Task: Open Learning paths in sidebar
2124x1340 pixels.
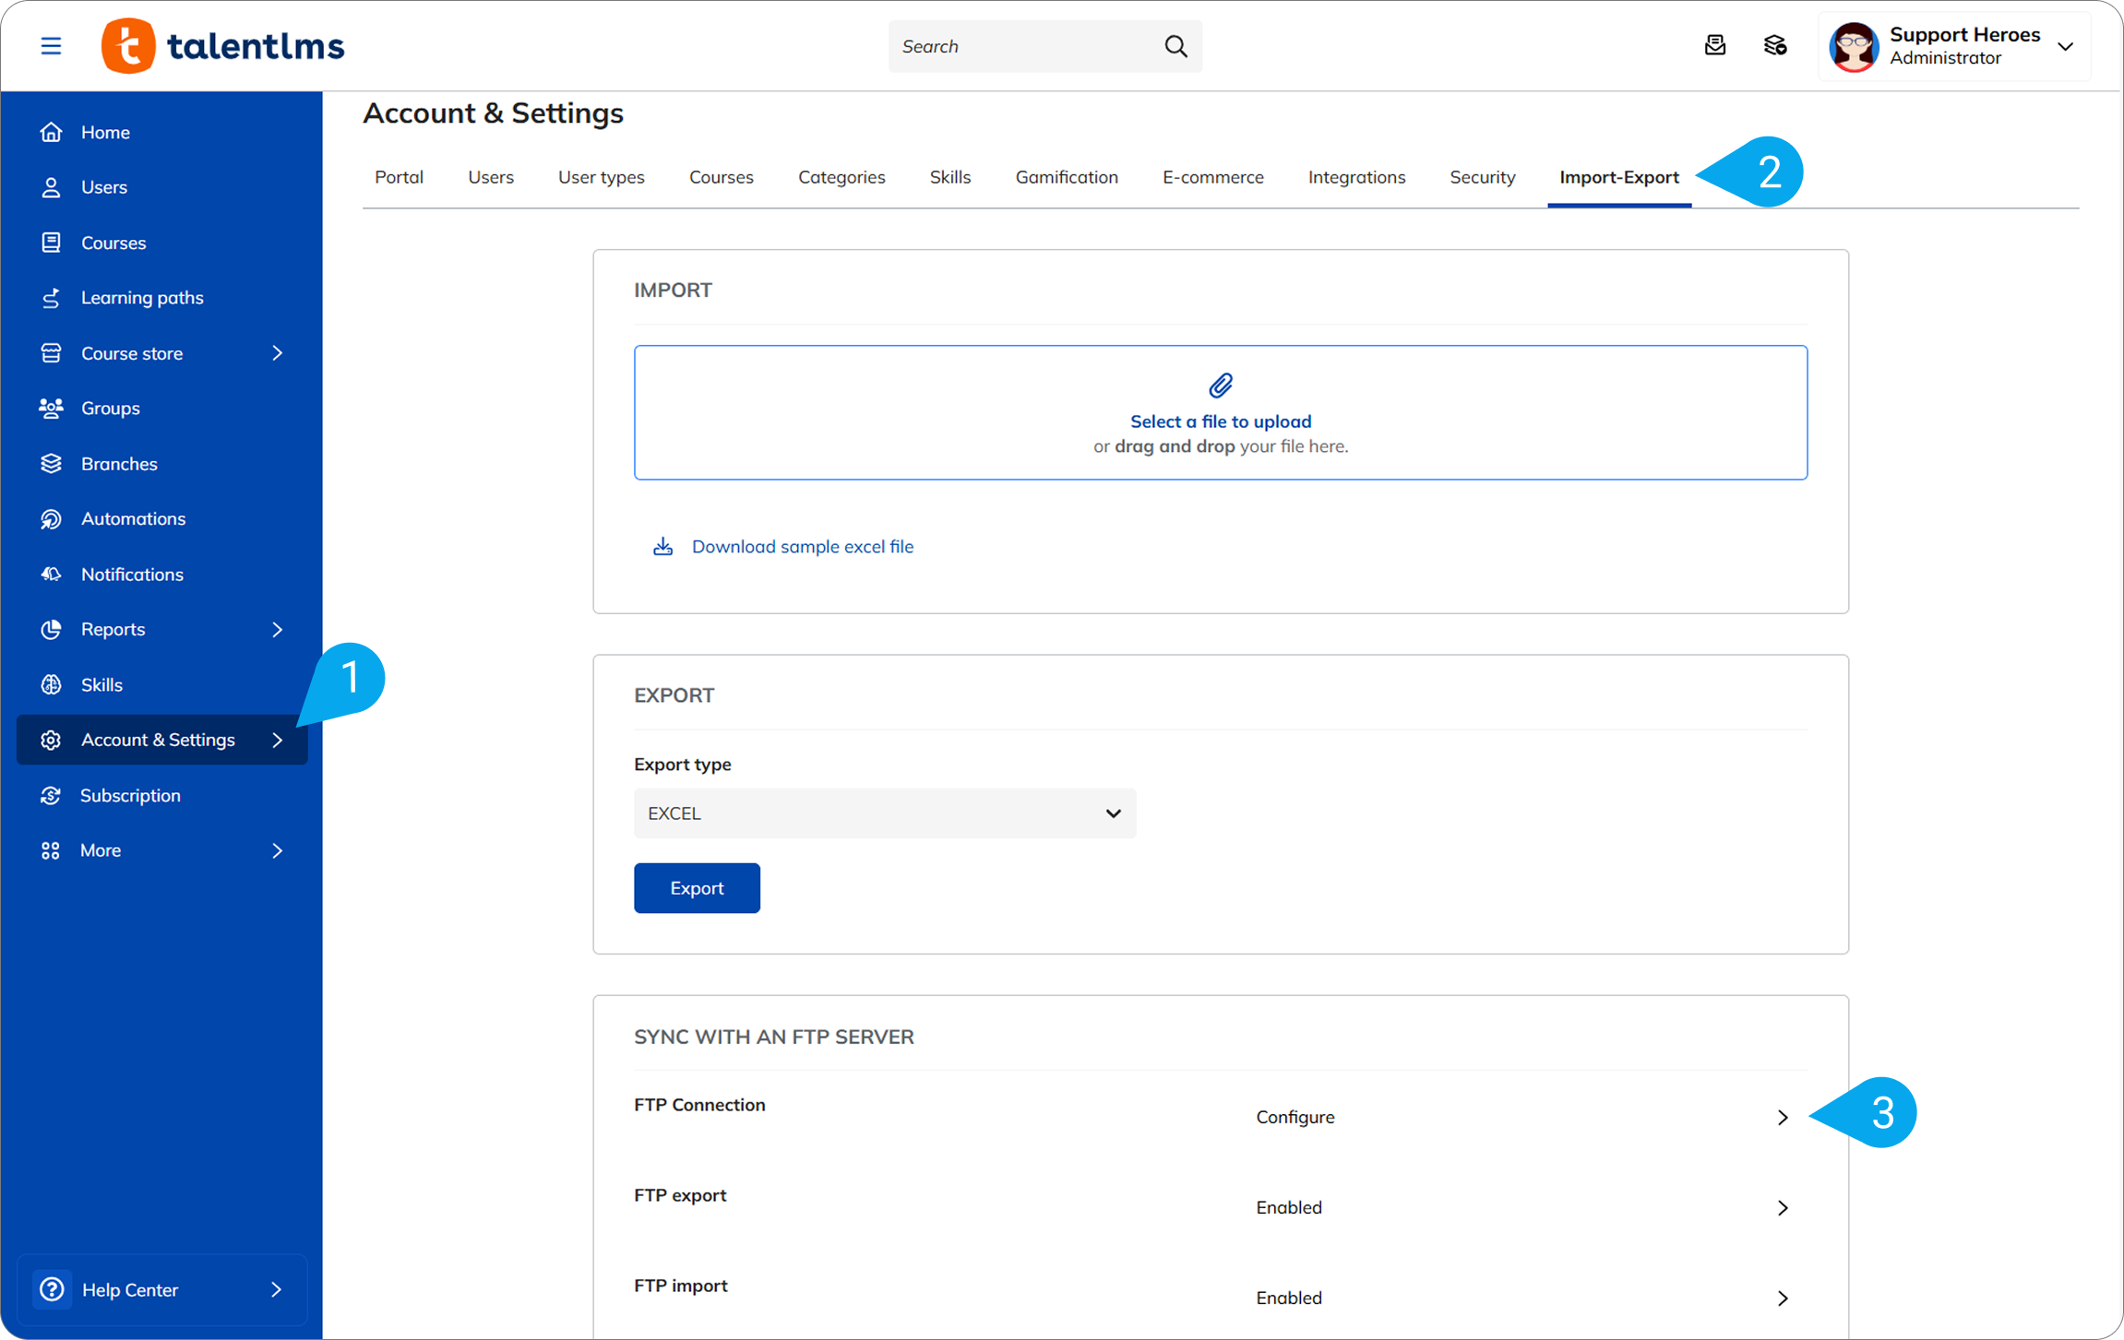Action: click(141, 298)
